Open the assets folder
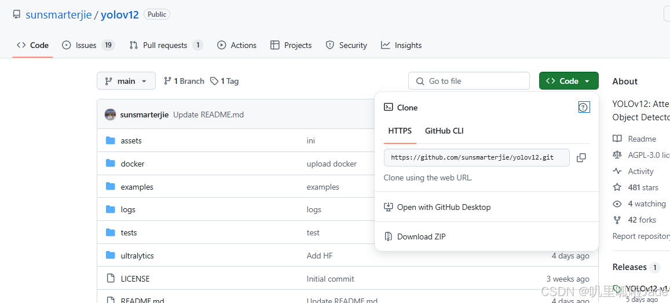This screenshot has width=670, height=303. coord(131,141)
